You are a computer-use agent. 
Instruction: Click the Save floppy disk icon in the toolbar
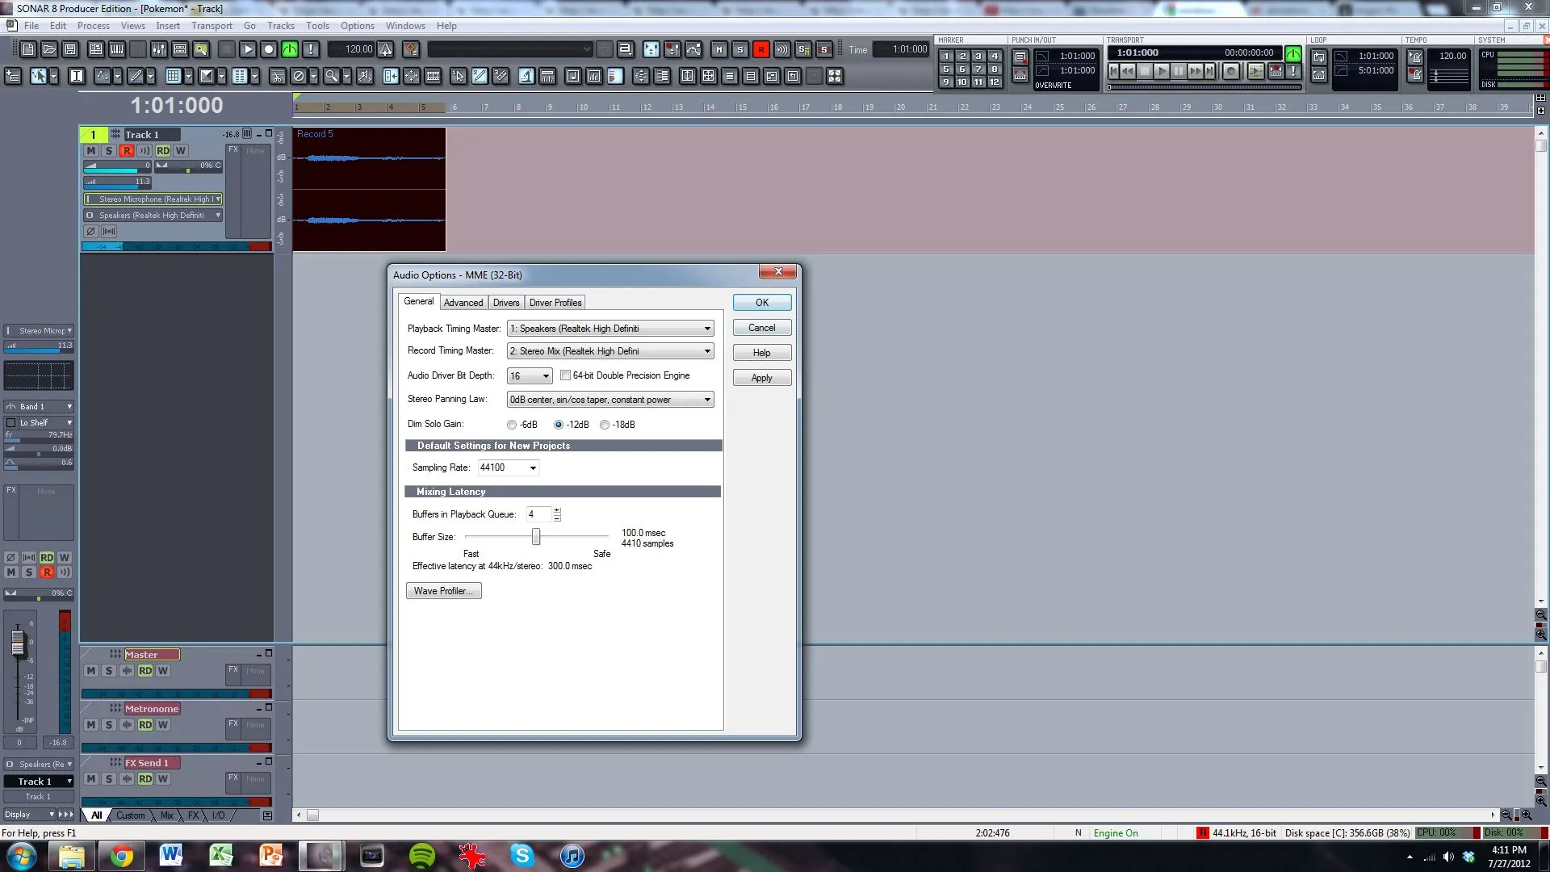[70, 49]
